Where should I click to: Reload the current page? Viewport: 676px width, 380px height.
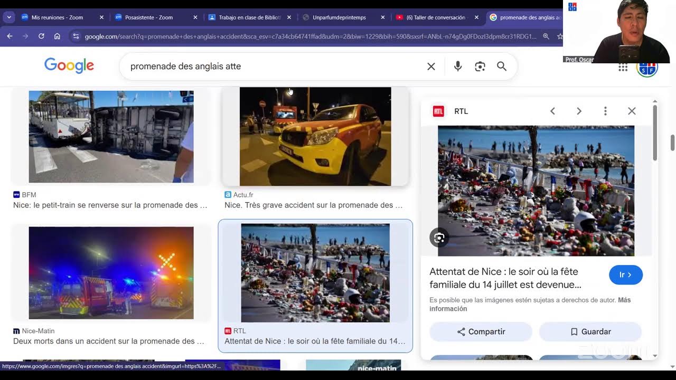point(41,36)
